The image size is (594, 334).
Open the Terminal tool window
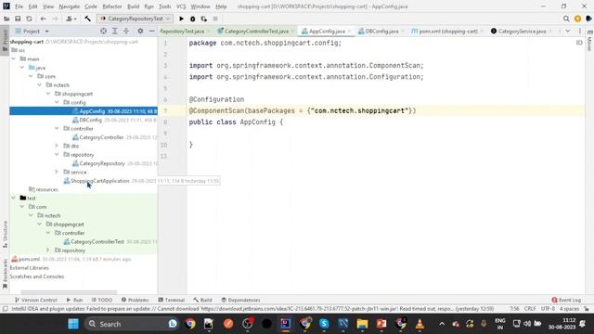171,300
